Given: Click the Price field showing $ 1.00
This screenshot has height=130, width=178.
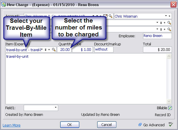Looking at the screenshot, I should [x=82, y=50].
